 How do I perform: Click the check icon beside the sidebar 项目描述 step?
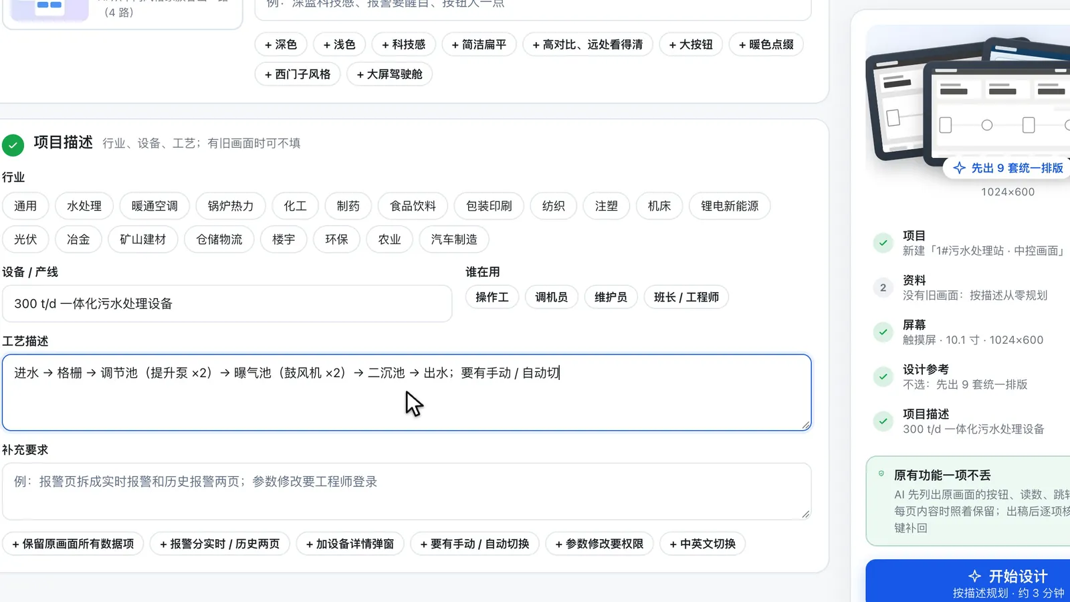tap(883, 421)
